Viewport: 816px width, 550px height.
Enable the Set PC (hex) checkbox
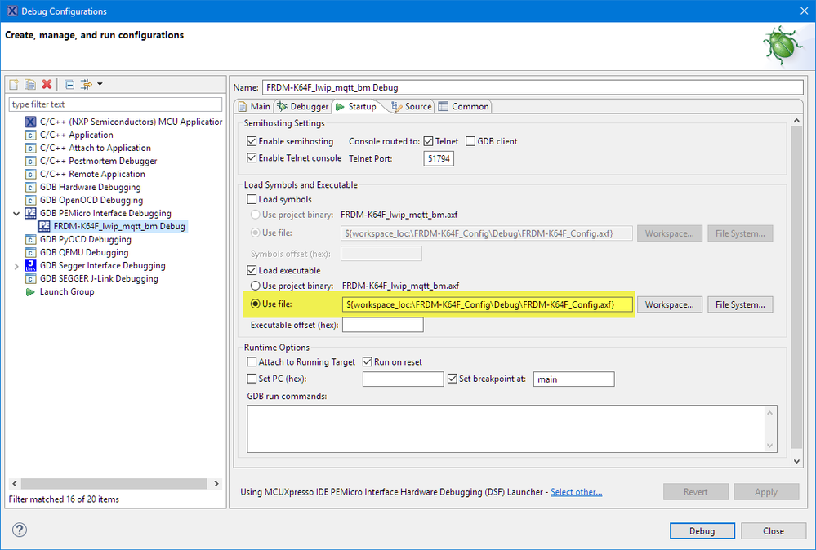point(252,379)
